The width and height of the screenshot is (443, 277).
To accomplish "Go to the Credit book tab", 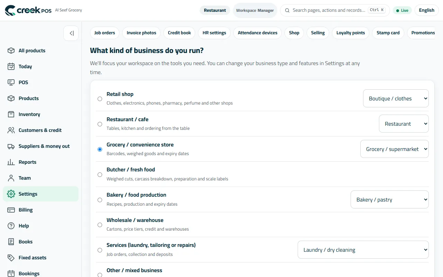I will 179,33.
